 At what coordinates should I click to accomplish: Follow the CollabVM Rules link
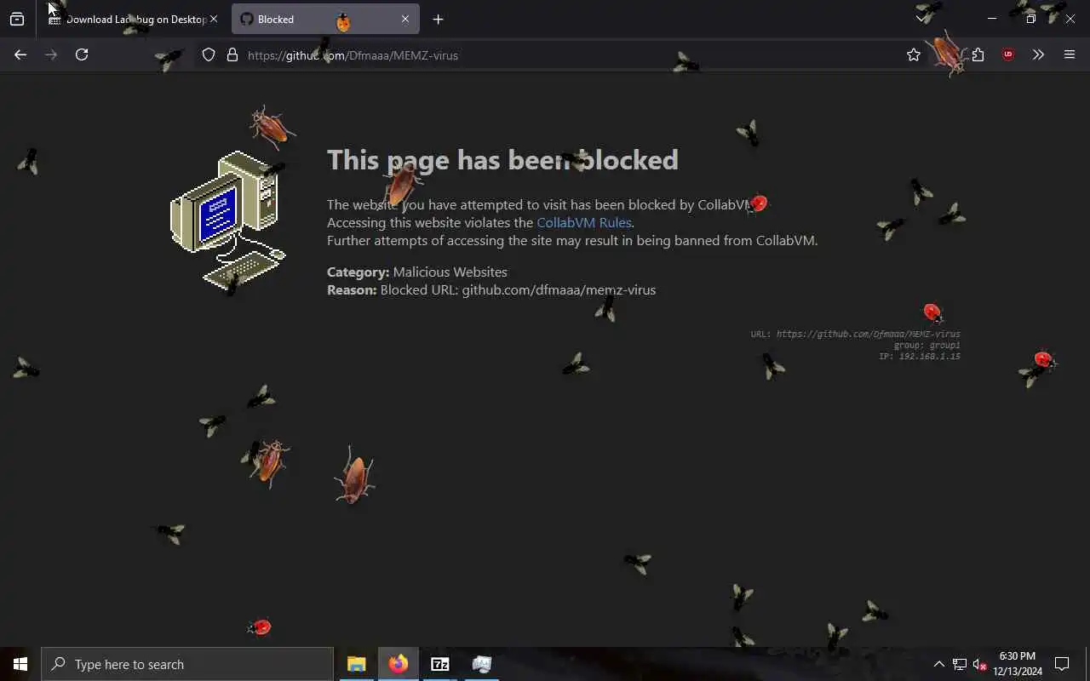pos(584,222)
